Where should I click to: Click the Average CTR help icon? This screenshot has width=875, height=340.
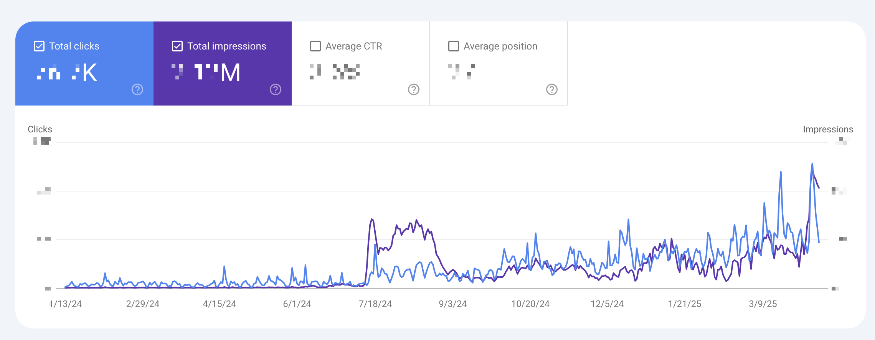point(413,89)
